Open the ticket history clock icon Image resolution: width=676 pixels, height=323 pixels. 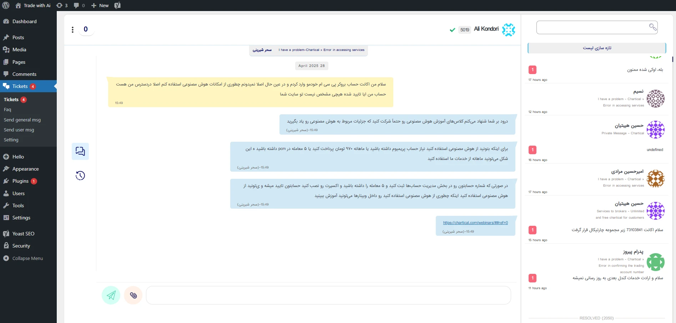coord(80,176)
